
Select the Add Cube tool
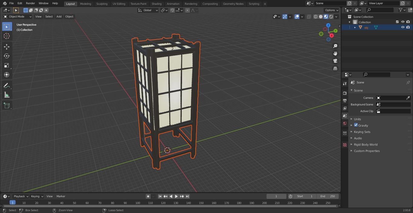pos(7,105)
